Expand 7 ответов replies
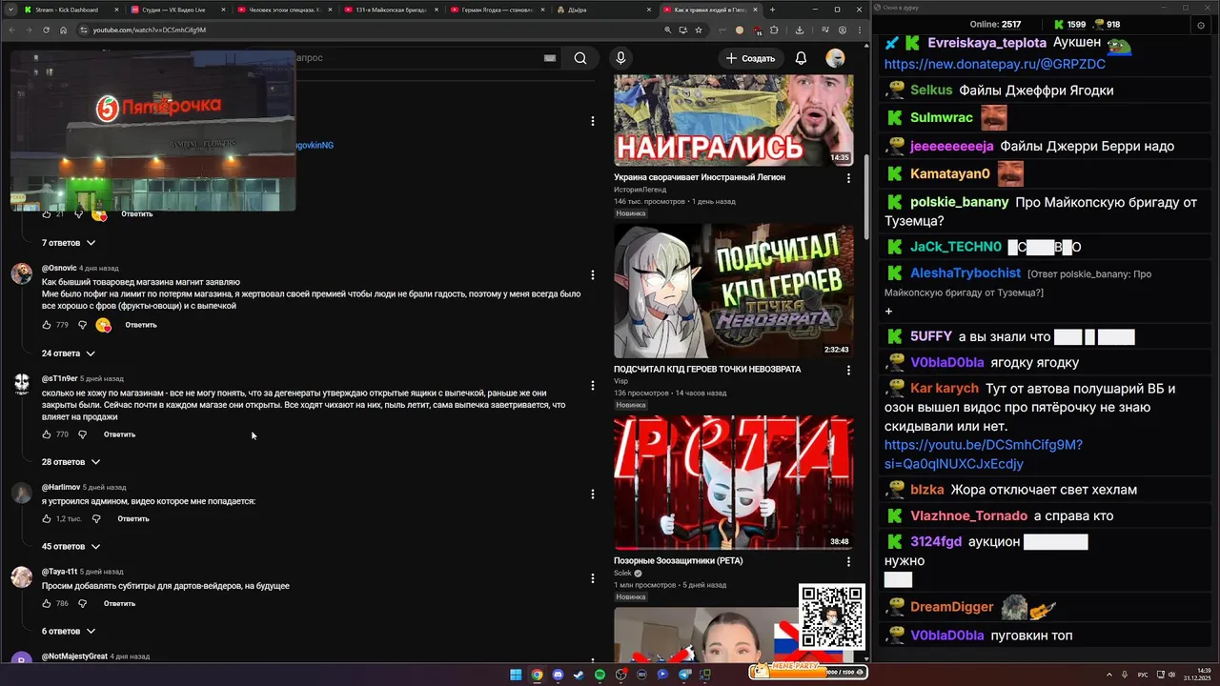This screenshot has width=1220, height=686. click(x=67, y=243)
